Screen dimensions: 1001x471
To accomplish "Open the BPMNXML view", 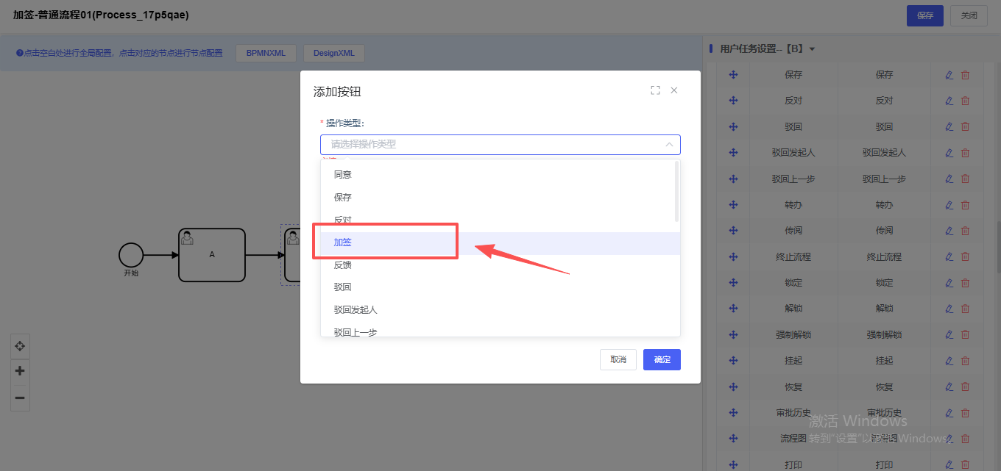I will tap(266, 53).
